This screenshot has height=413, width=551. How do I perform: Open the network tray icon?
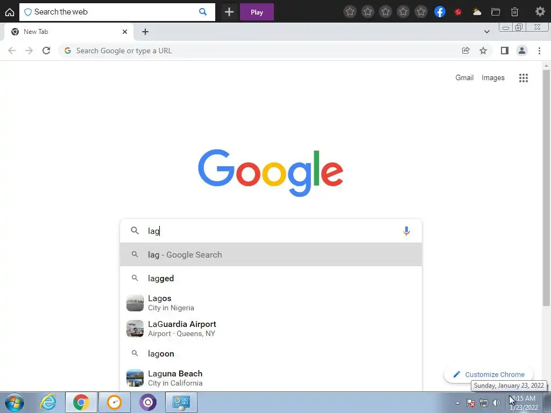[484, 403]
